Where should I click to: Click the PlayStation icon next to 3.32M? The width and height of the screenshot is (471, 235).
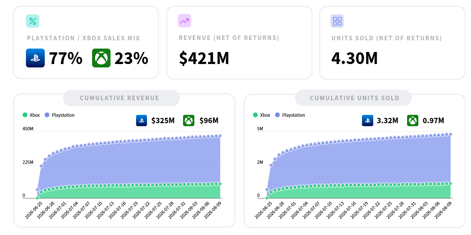368,121
